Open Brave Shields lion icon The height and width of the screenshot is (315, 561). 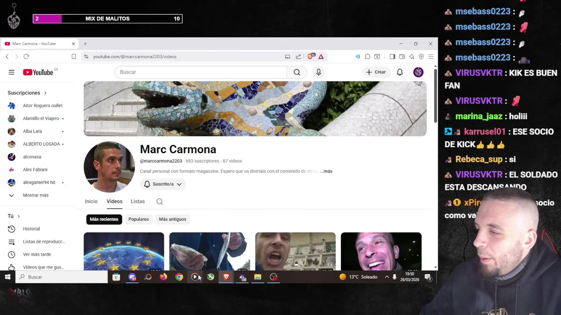point(311,56)
